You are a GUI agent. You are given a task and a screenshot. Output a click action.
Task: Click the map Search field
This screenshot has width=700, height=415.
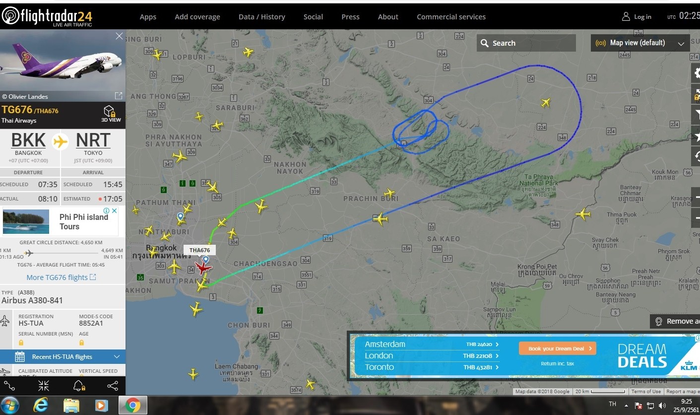526,43
